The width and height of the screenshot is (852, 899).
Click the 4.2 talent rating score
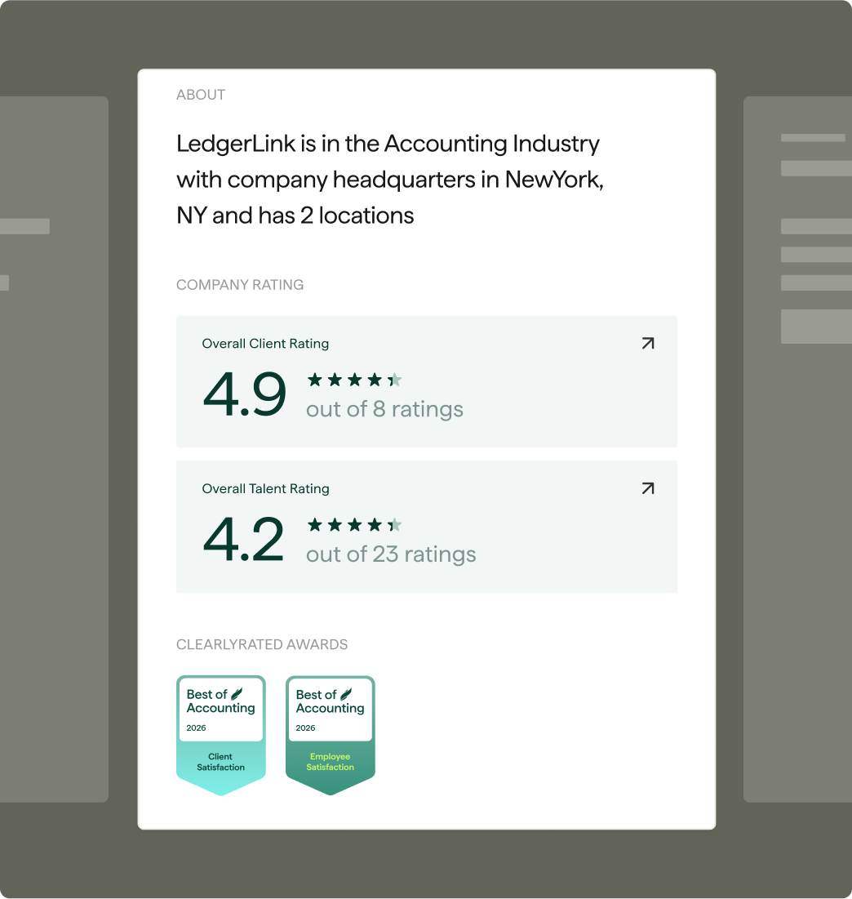(x=243, y=539)
